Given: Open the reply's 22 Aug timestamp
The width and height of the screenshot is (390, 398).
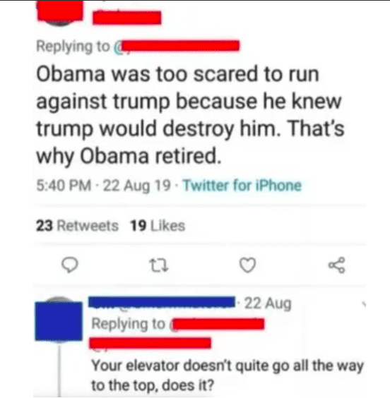Looking at the screenshot, I should coord(268,303).
